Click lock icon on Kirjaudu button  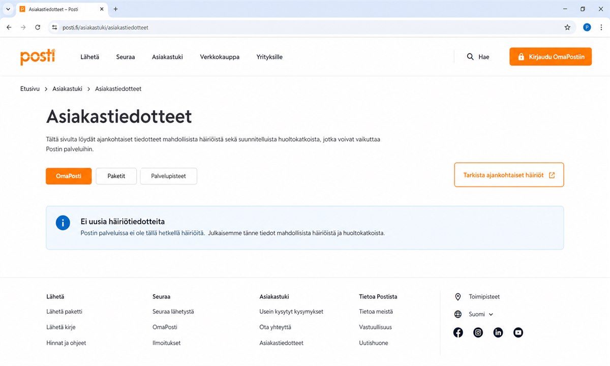(521, 57)
